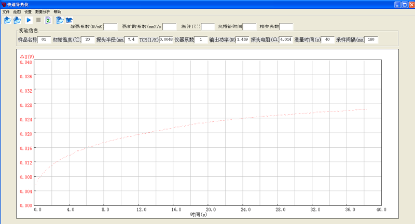Open the 帮助 menu
This screenshot has height=224, width=415.
tap(57, 11)
